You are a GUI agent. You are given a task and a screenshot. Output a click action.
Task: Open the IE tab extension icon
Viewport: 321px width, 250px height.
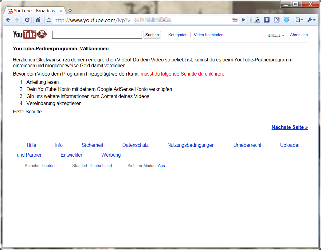click(x=257, y=20)
